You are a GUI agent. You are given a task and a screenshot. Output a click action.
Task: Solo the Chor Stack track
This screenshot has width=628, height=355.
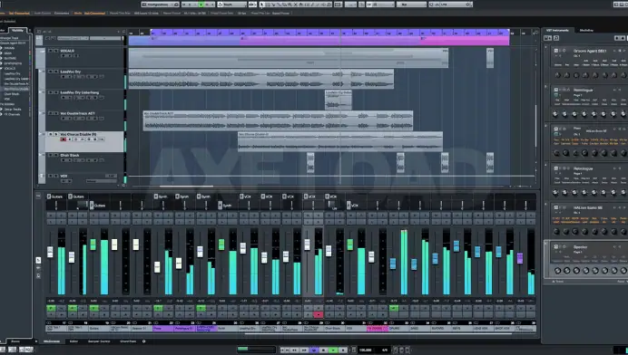[56, 155]
